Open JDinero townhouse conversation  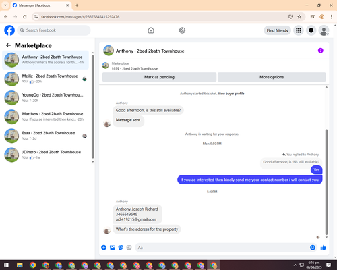(x=46, y=155)
